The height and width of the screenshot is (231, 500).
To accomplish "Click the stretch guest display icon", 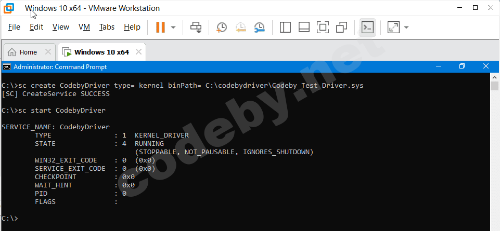I will 393,28.
